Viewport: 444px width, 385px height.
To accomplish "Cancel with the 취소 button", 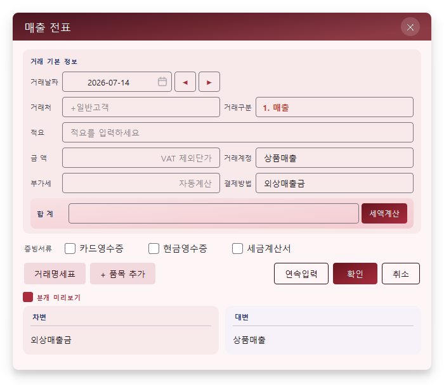I will coord(401,274).
